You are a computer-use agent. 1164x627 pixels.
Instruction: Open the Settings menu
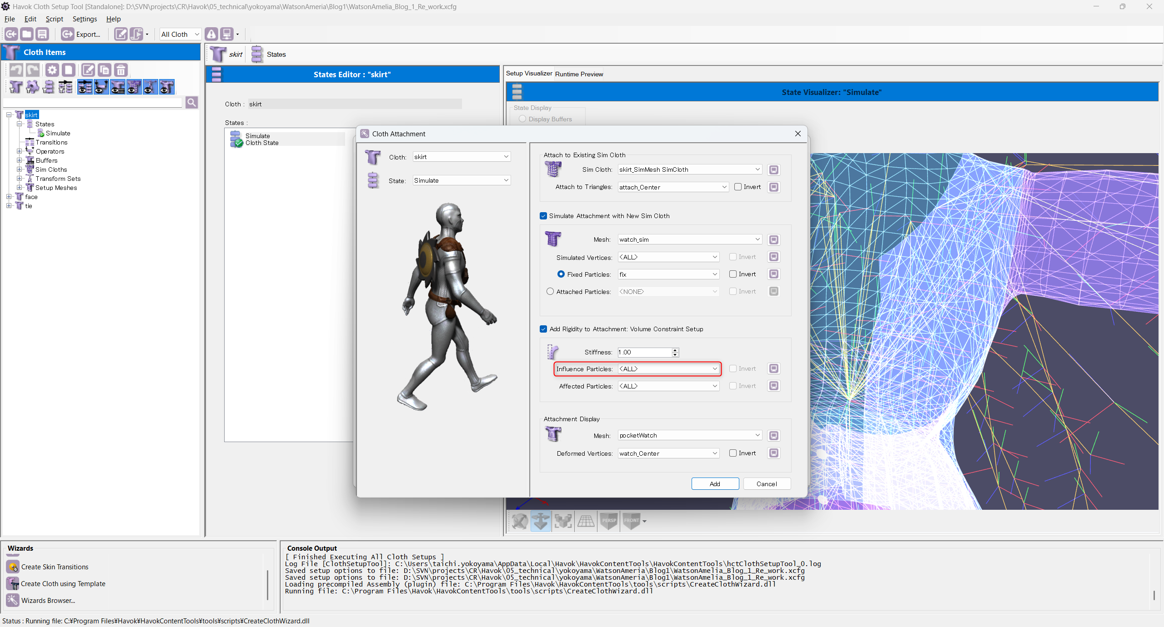[x=85, y=19]
